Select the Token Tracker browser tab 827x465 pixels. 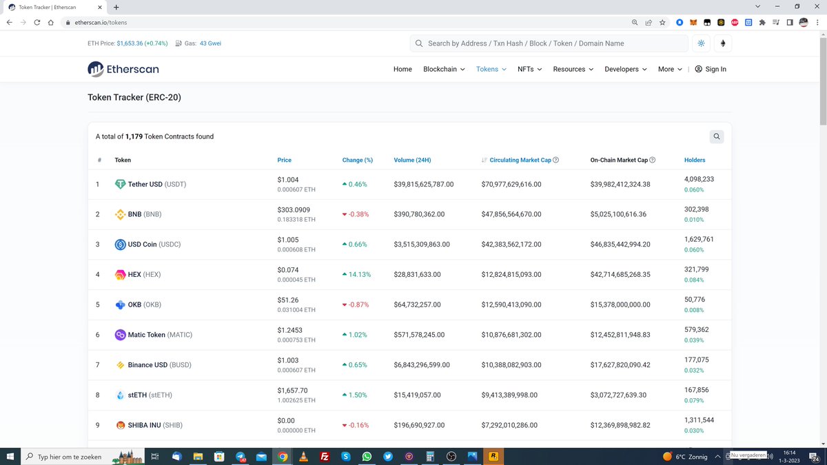point(54,7)
